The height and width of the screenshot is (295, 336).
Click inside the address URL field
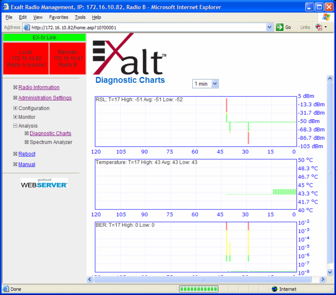(x=148, y=27)
